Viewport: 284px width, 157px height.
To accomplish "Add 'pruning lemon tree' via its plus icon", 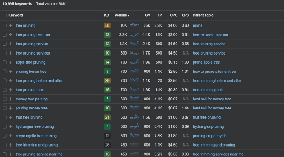I will 10,72.
